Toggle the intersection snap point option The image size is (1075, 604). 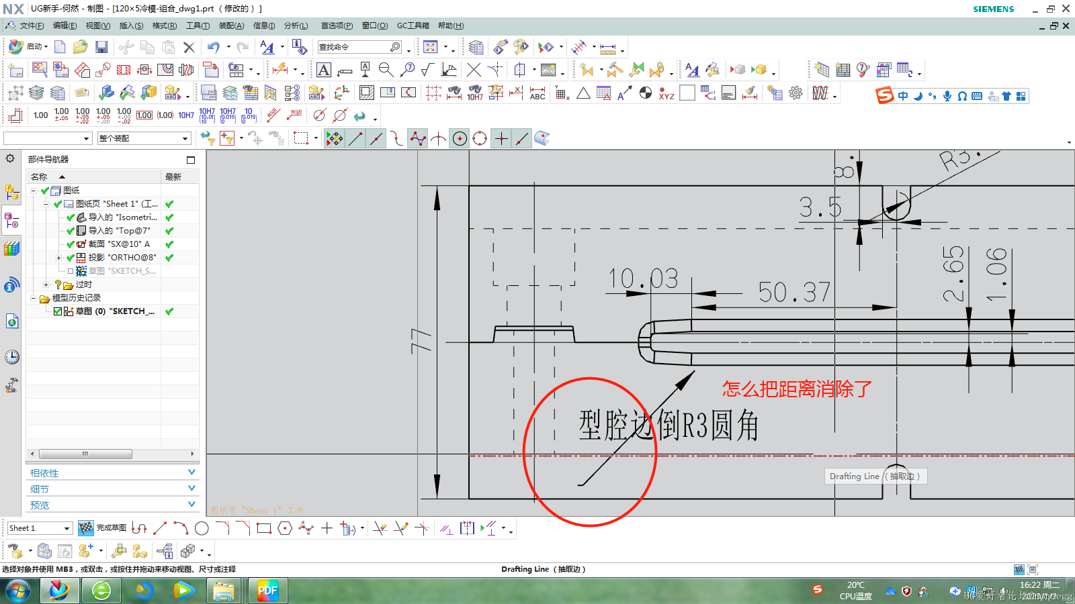click(x=438, y=138)
